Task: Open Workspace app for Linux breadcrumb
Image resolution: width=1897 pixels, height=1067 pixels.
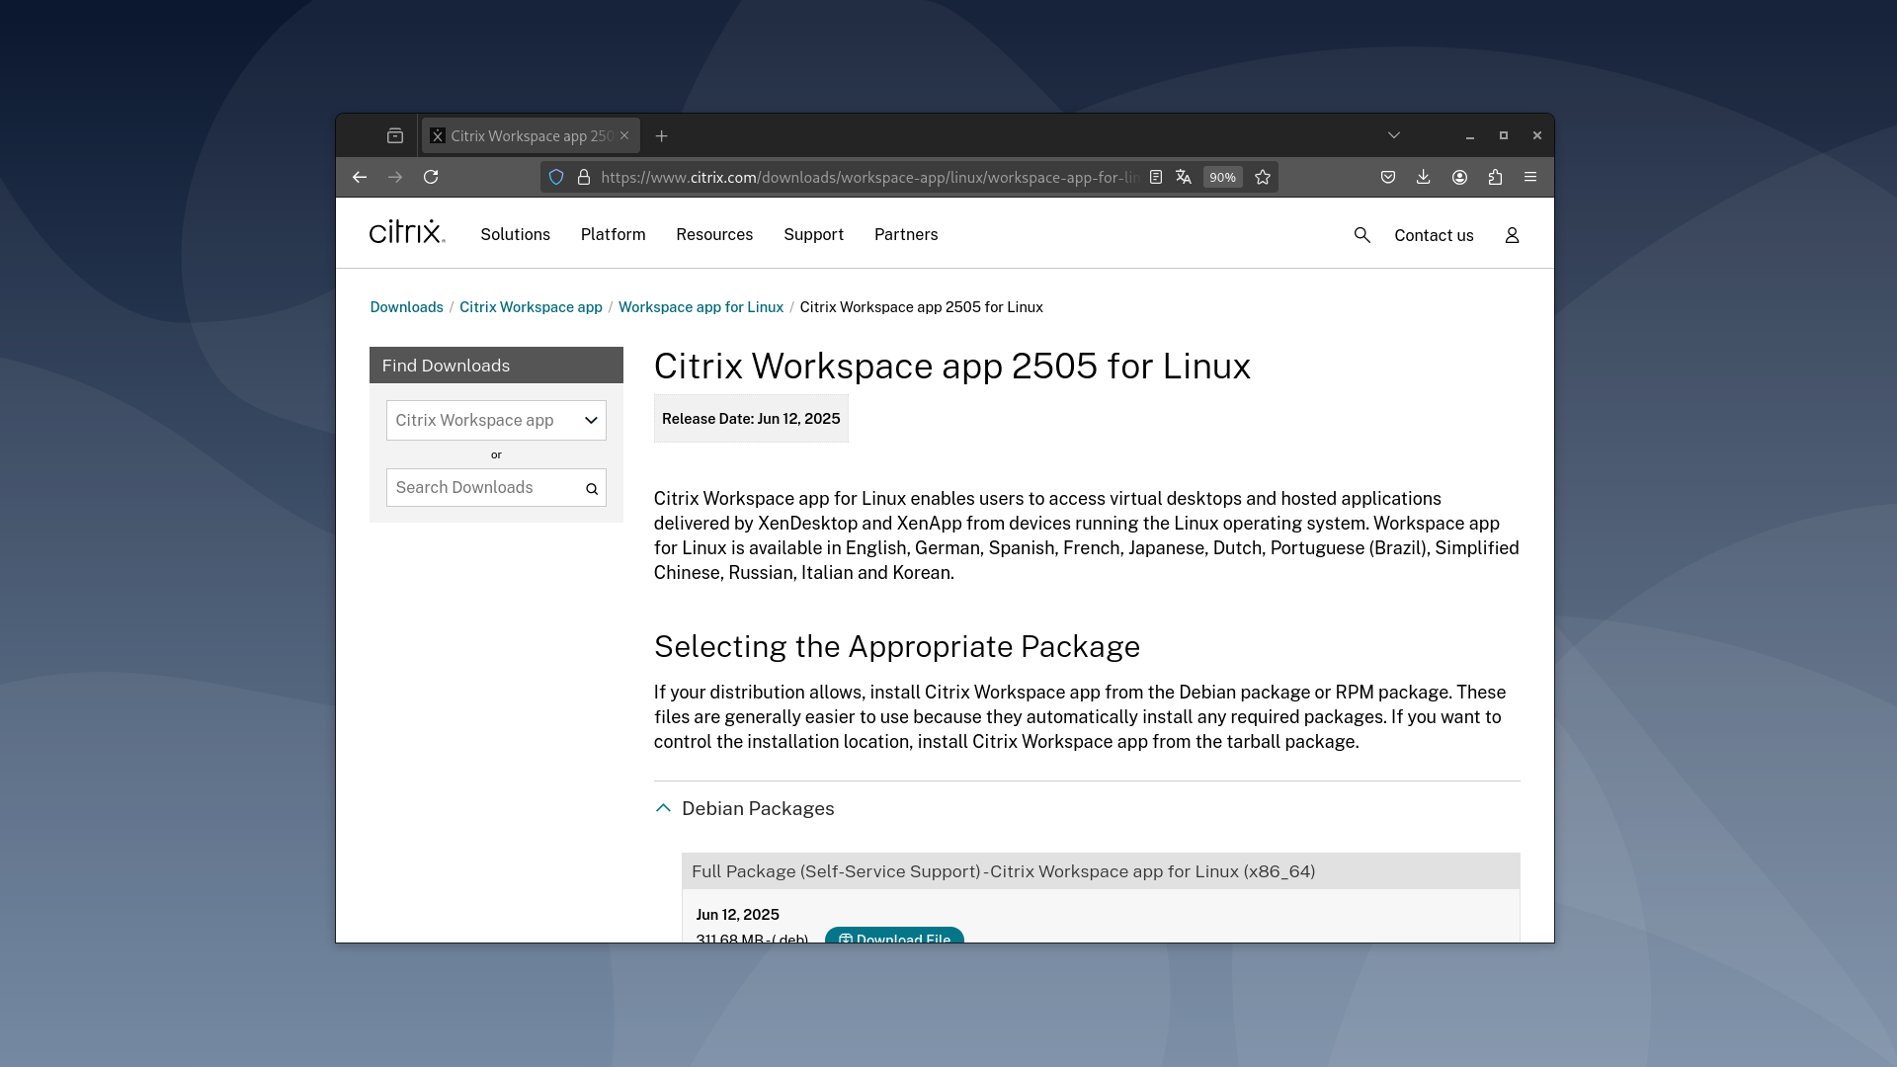Action: (701, 307)
